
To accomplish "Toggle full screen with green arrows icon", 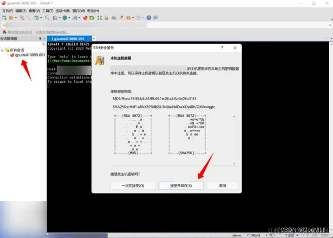I will [99, 18].
